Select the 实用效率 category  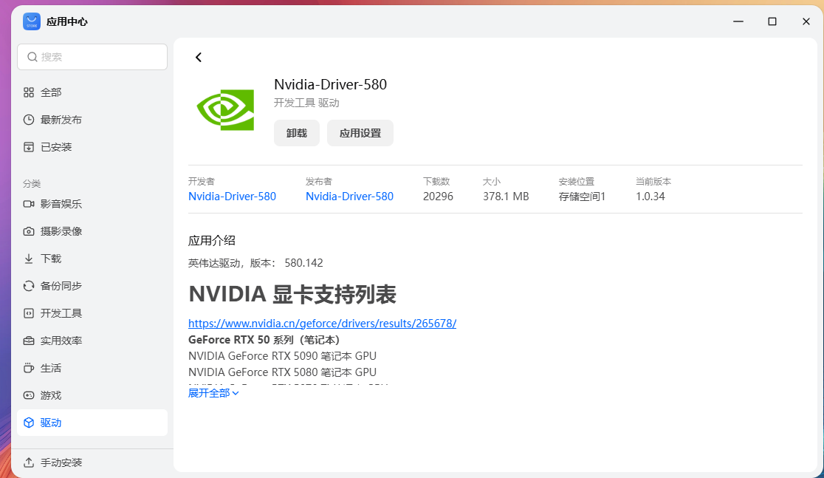point(92,341)
